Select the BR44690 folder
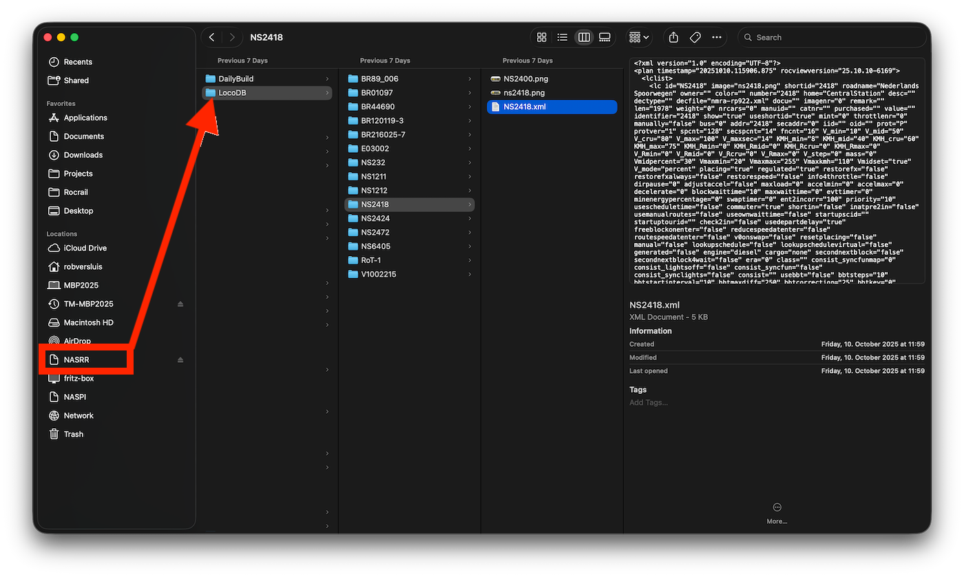This screenshot has width=964, height=577. [x=377, y=107]
